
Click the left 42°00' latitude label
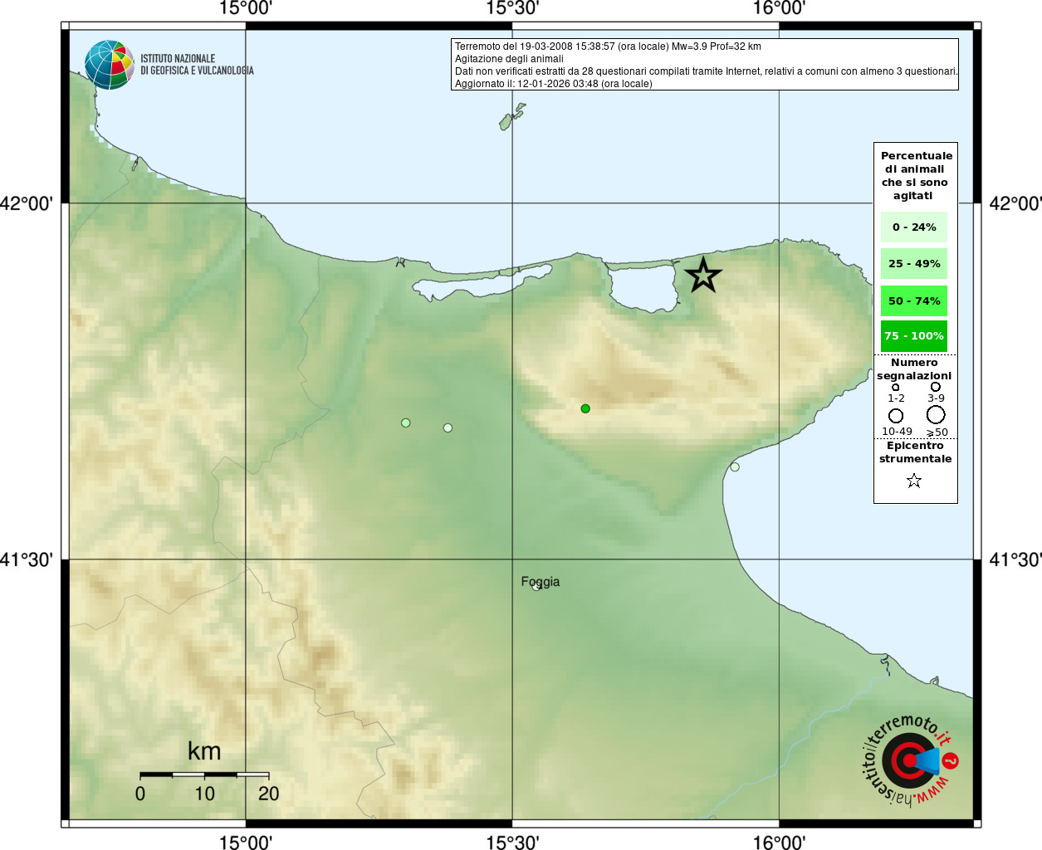pos(27,203)
